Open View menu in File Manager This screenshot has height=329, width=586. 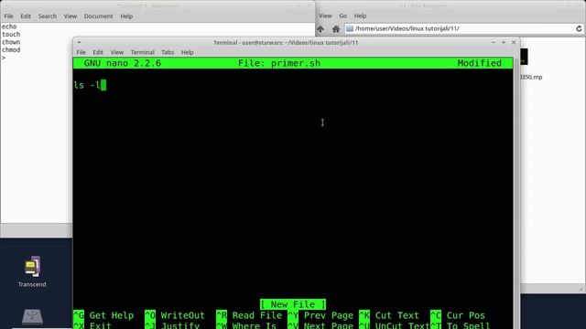(325, 16)
